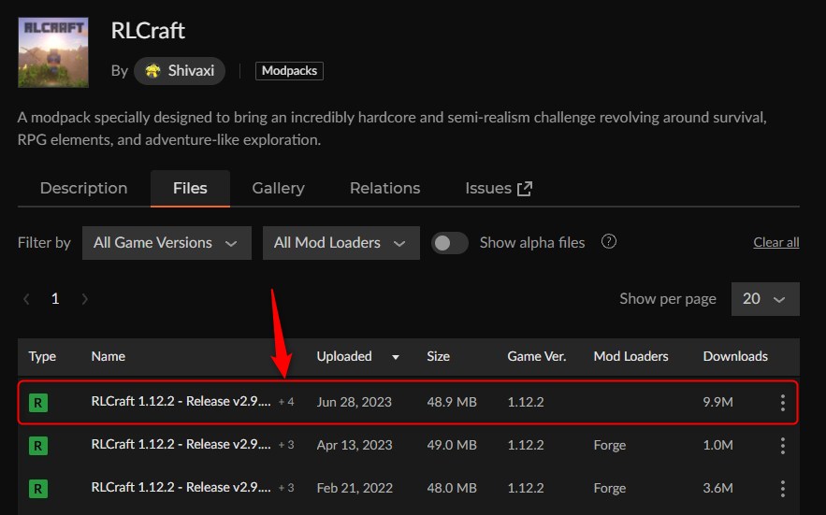The height and width of the screenshot is (515, 826).
Task: Open the RLCraft file uploaded Feb 21, 2022
Action: [181, 488]
